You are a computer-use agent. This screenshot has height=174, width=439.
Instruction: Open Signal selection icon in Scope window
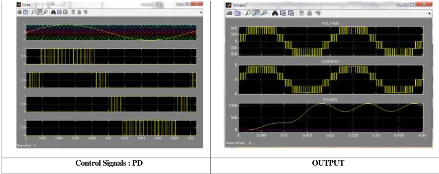click(86, 12)
